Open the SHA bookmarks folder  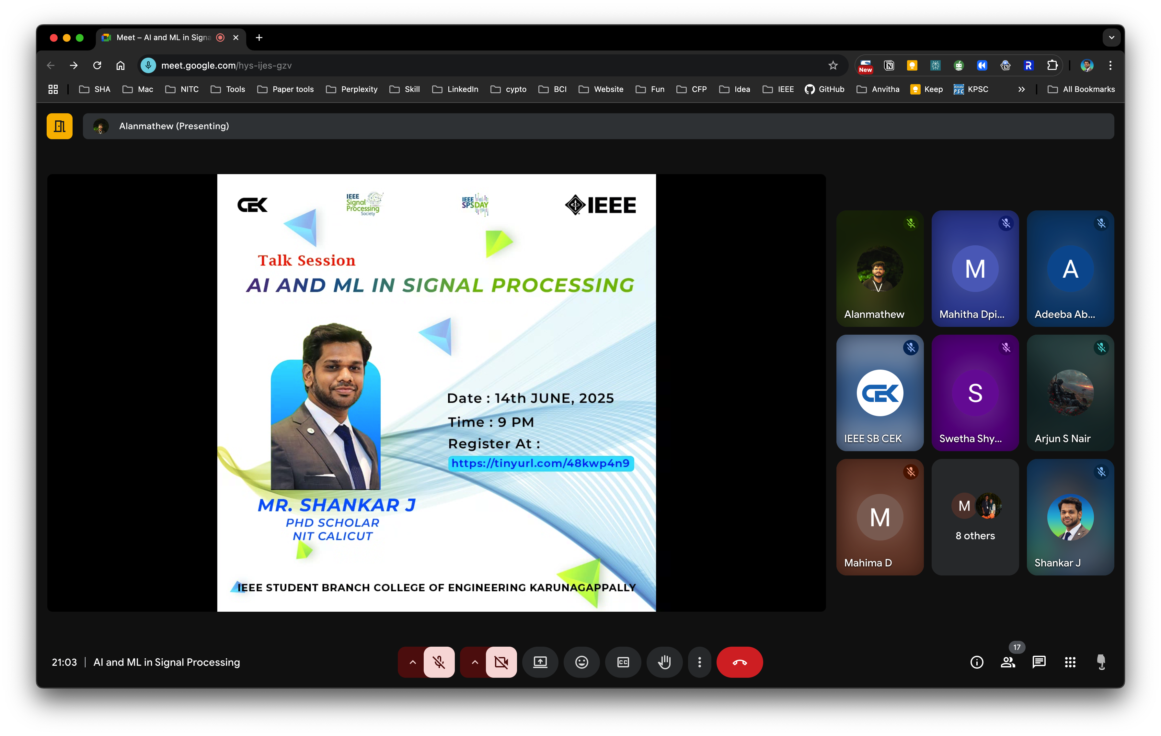(95, 89)
